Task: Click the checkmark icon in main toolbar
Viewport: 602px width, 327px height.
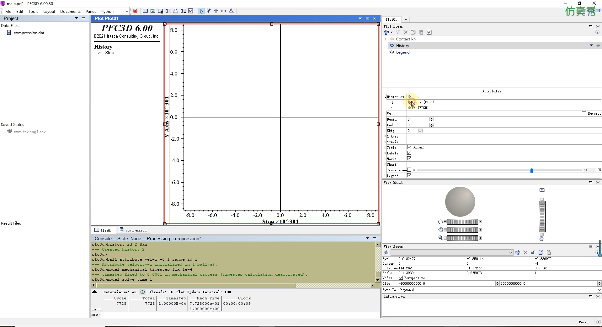Action: pyautogui.click(x=190, y=11)
